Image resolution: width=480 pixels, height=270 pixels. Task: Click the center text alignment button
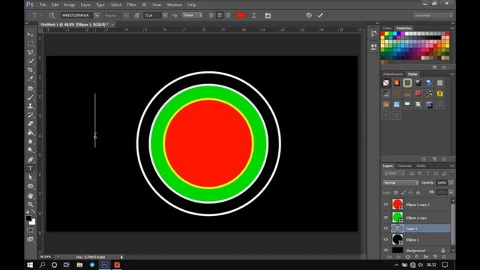[220, 15]
